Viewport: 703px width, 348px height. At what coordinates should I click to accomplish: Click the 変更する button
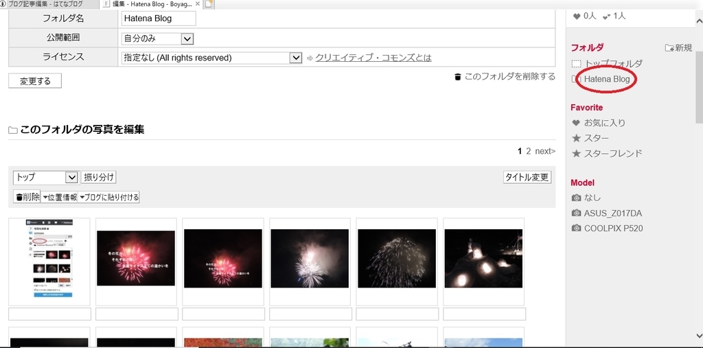35,81
